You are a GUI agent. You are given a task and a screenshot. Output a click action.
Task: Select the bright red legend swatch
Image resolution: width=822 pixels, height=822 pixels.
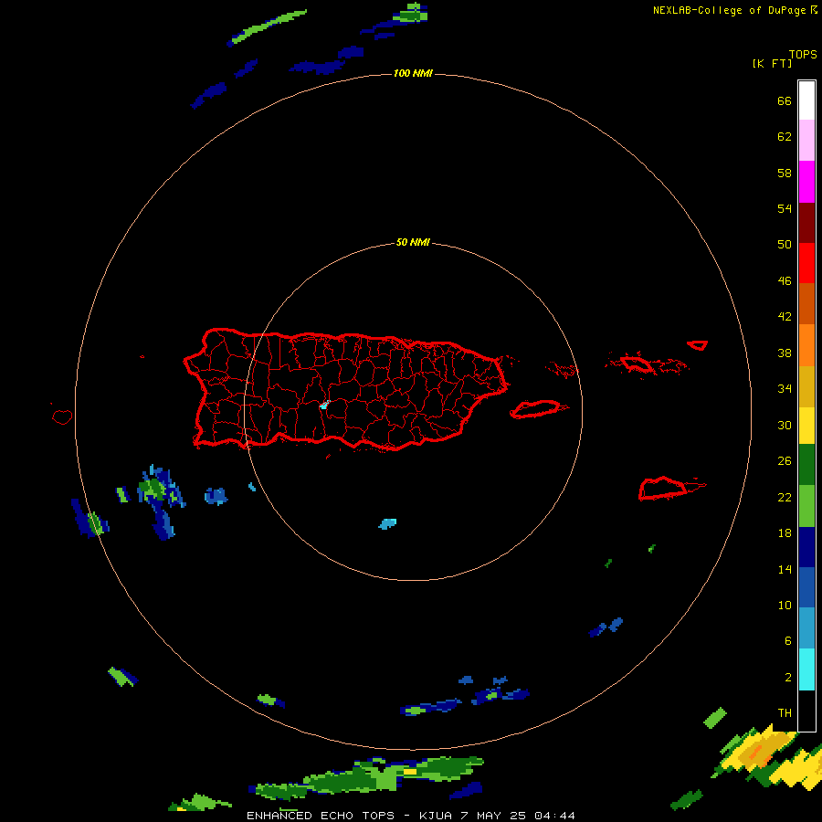coord(806,263)
